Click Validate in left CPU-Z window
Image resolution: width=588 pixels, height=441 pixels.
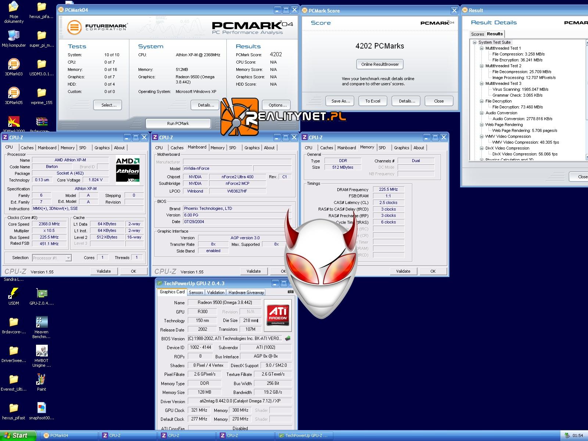(104, 271)
